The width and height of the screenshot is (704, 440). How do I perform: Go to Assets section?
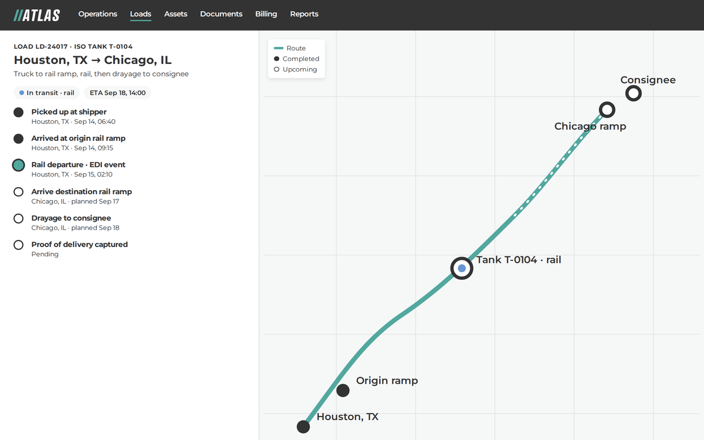[x=175, y=14]
